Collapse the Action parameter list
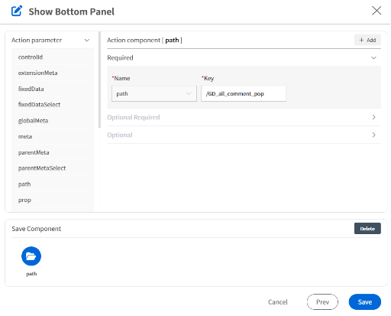The image size is (391, 316). 87,41
